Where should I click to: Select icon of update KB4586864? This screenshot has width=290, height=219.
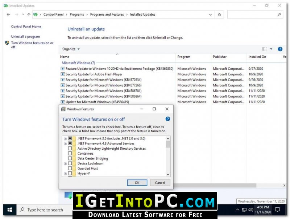click(63, 96)
